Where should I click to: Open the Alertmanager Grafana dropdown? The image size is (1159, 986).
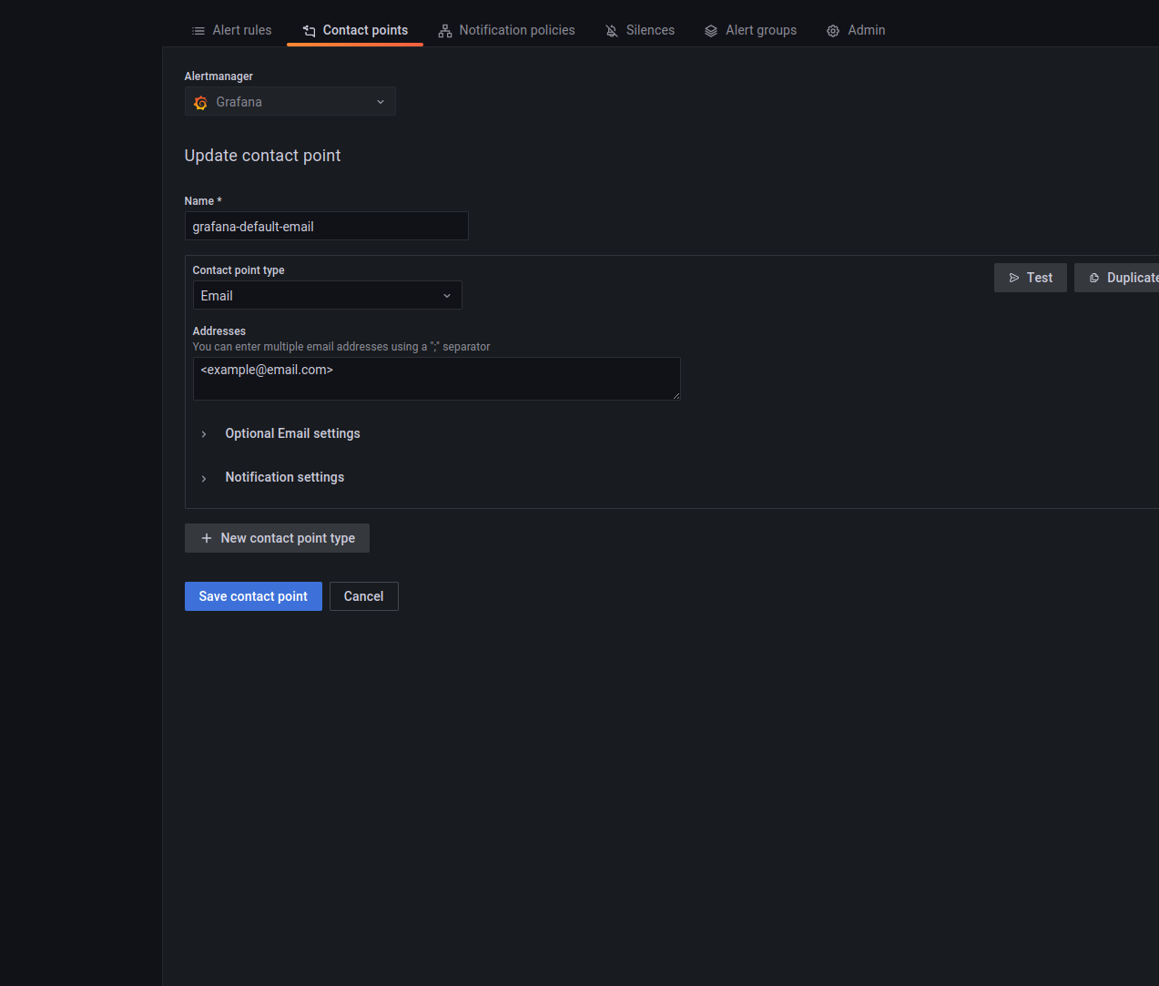click(290, 101)
